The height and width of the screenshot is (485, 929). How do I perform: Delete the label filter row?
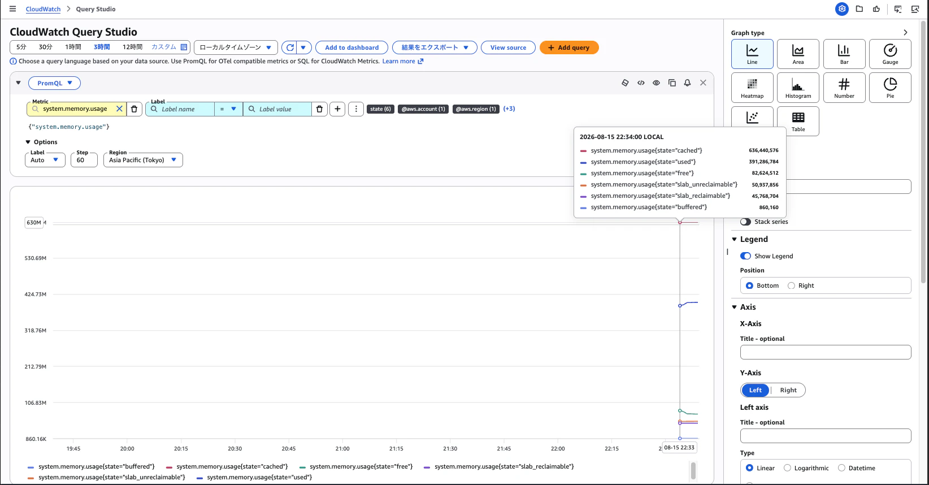click(319, 109)
